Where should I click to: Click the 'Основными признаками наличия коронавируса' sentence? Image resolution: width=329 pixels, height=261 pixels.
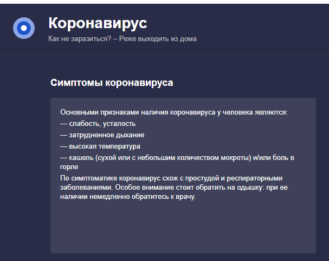pyautogui.click(x=173, y=112)
